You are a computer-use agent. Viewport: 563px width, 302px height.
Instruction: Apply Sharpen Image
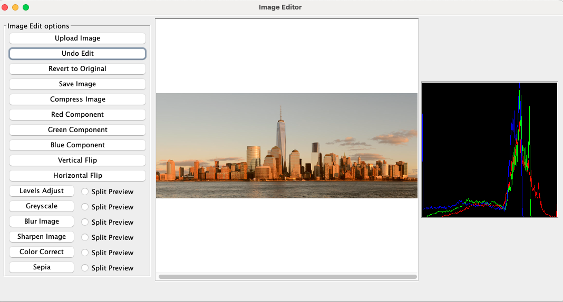42,236
